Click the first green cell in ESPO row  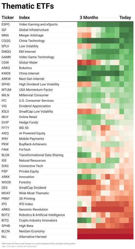coord(79,24)
